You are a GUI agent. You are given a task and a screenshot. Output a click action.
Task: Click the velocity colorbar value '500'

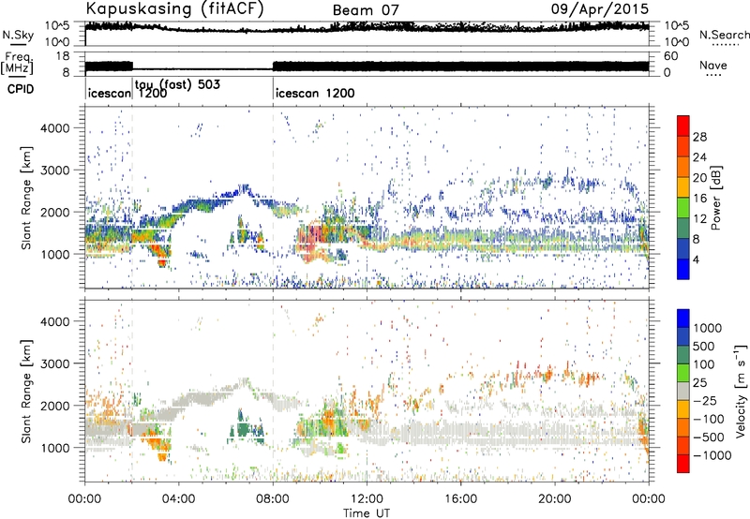click(704, 346)
